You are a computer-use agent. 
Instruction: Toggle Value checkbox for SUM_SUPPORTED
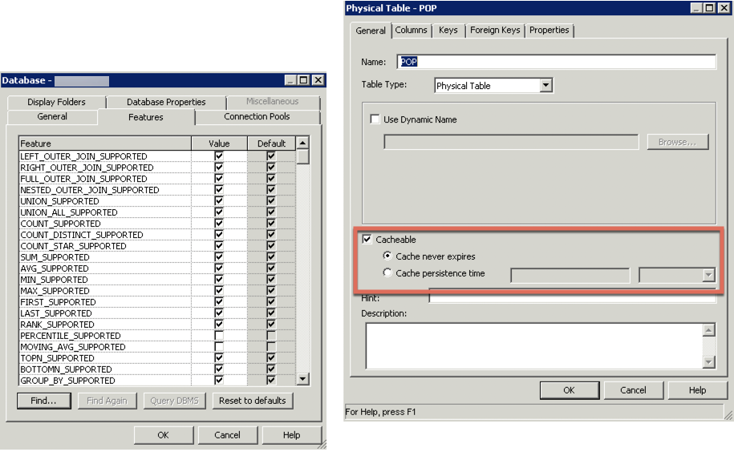(219, 256)
